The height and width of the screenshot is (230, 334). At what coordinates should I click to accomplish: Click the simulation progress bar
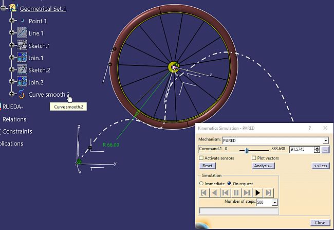tap(238, 211)
